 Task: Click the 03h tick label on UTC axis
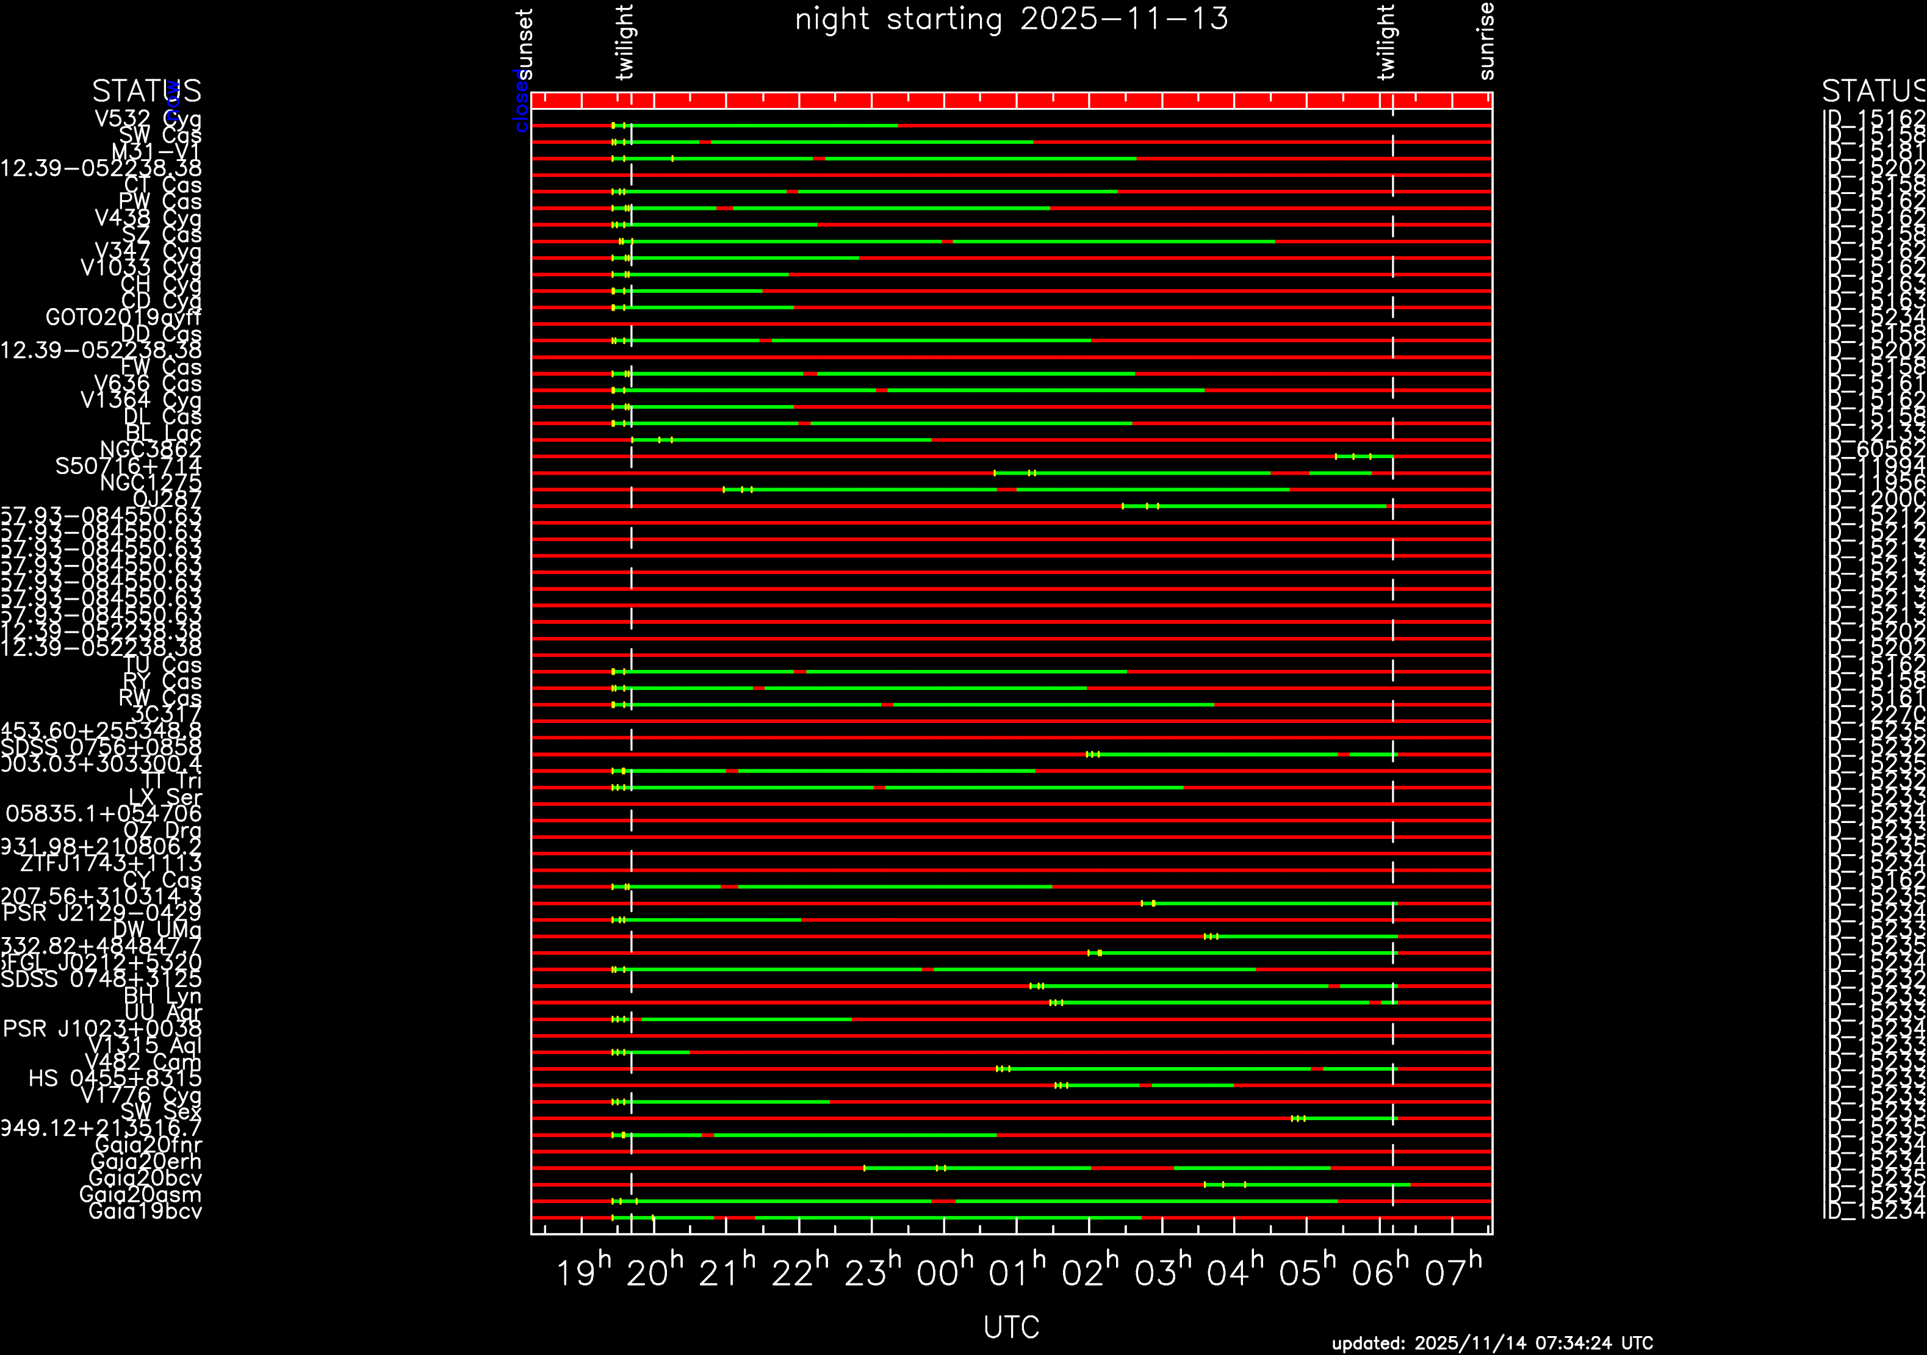[1162, 1274]
